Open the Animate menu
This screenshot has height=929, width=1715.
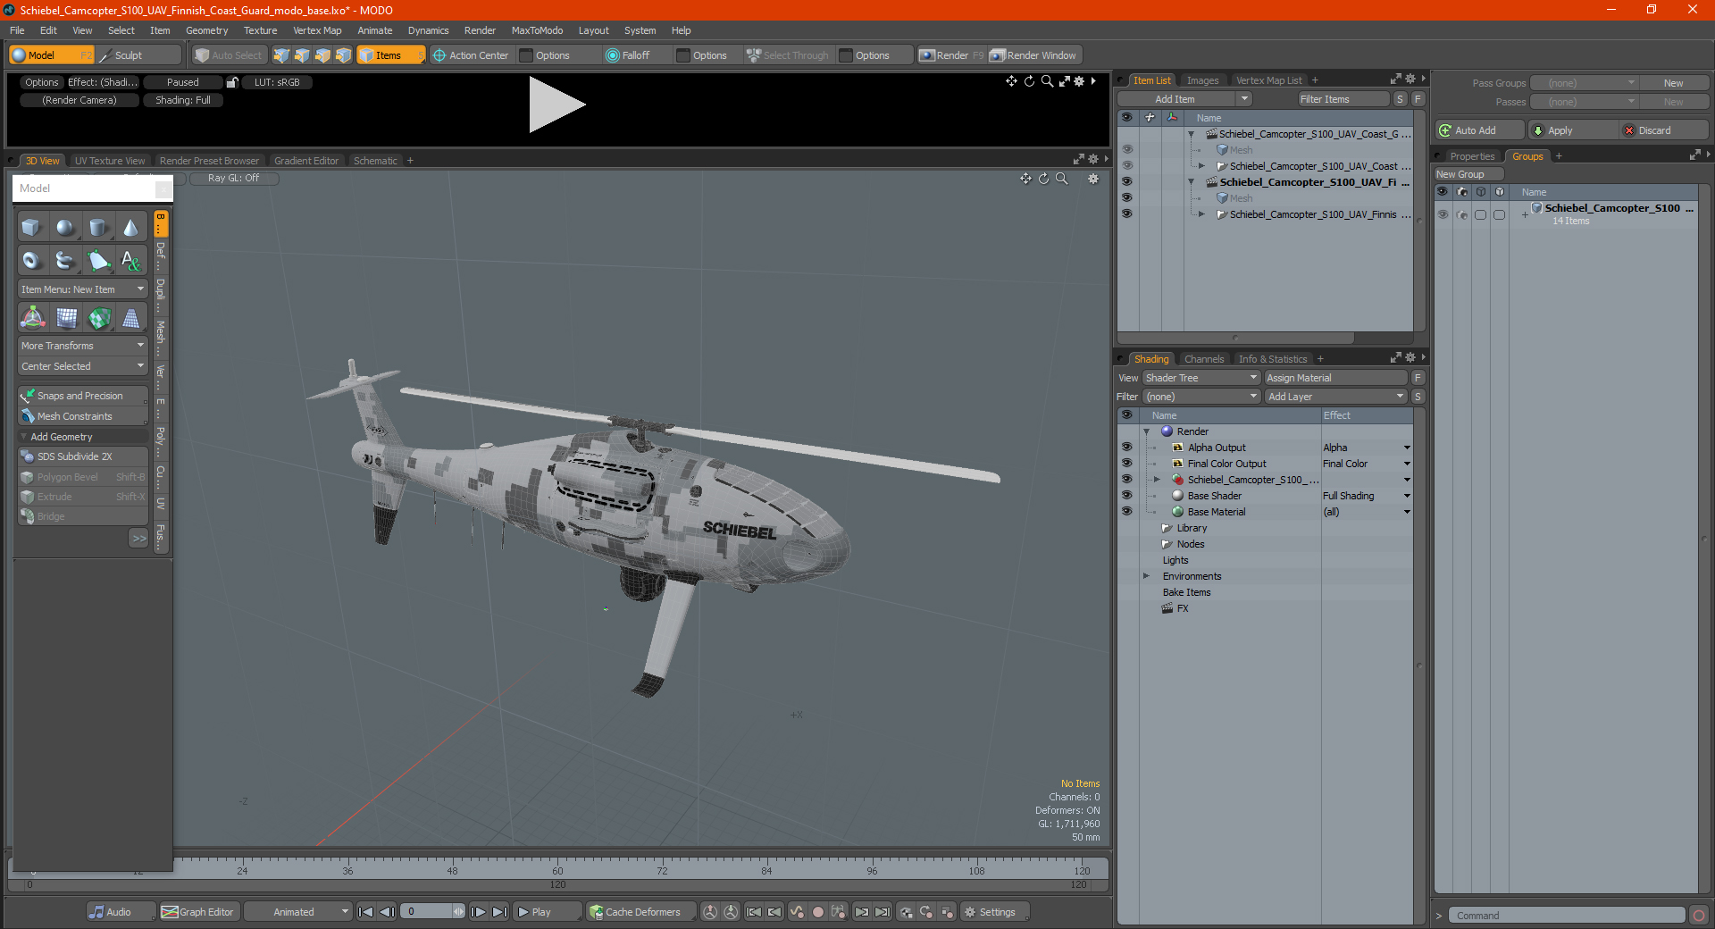(x=374, y=30)
